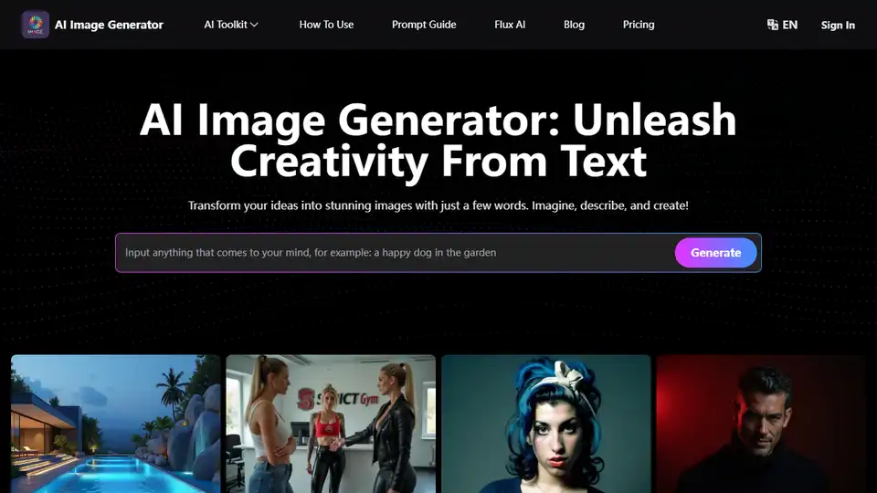
Task: Expand the AI Toolkit dropdown chevron
Action: [x=254, y=25]
